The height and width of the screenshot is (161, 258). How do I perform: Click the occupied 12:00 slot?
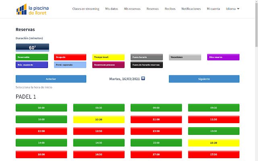click(x=41, y=131)
